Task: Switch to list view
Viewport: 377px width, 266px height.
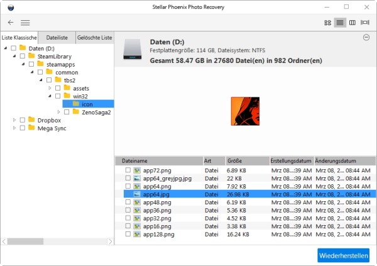Action: pos(340,23)
